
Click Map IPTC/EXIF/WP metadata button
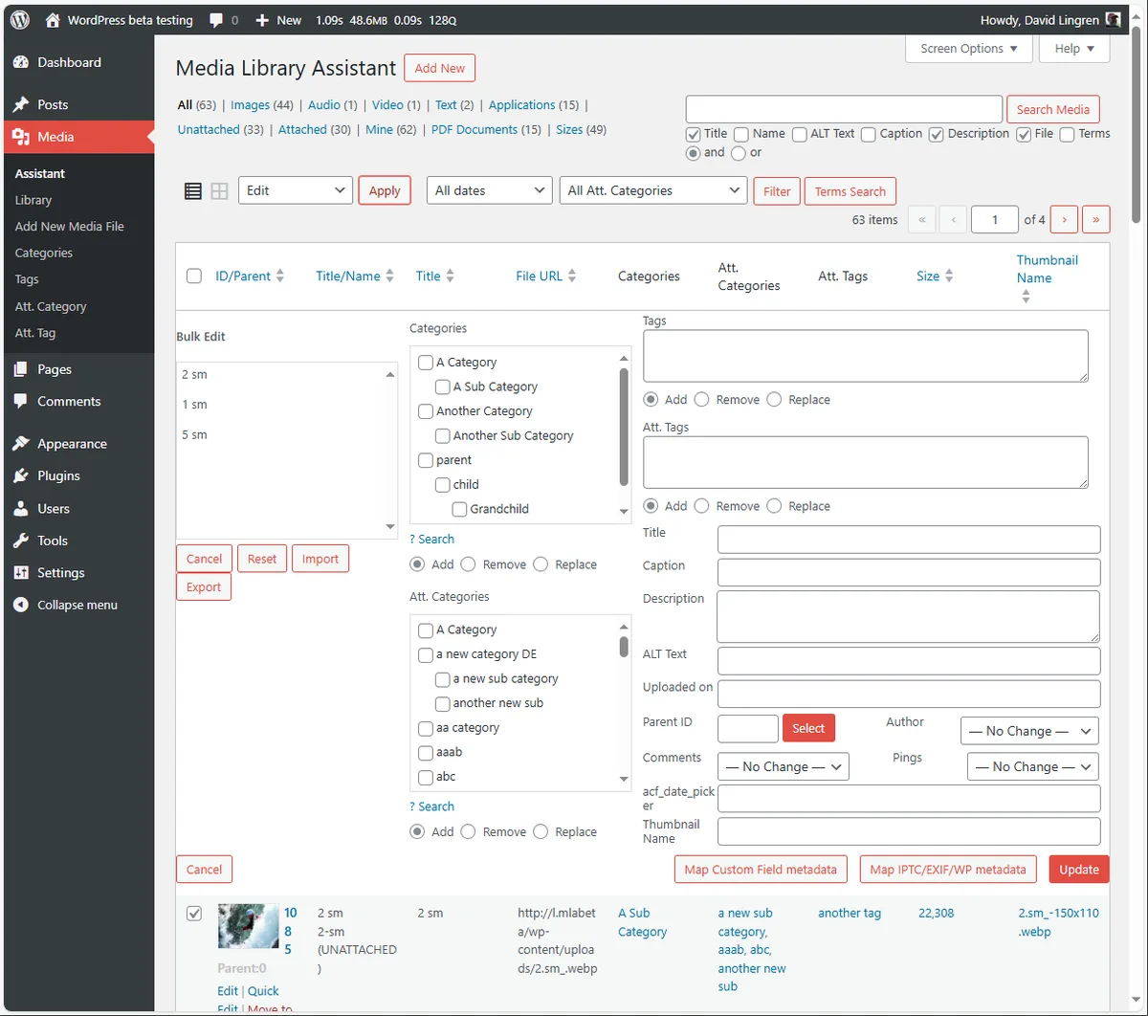coord(948,870)
